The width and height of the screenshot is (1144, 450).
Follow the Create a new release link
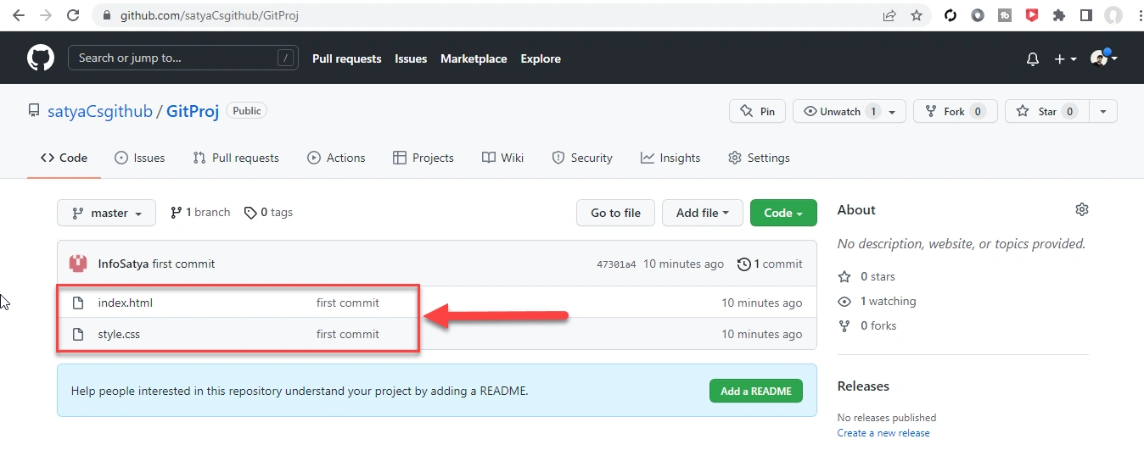(883, 433)
